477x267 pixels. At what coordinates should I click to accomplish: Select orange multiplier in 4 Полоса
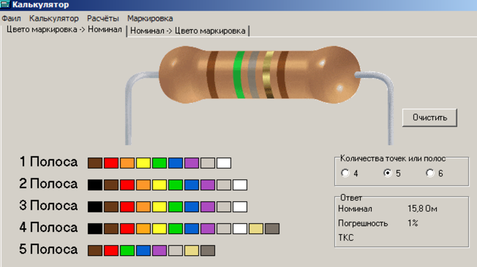click(143, 228)
